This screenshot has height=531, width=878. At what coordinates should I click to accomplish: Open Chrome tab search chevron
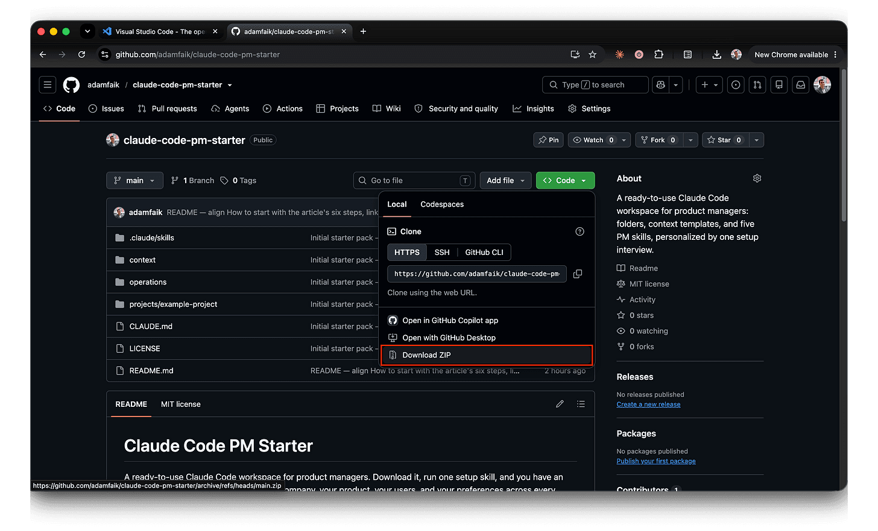point(87,31)
